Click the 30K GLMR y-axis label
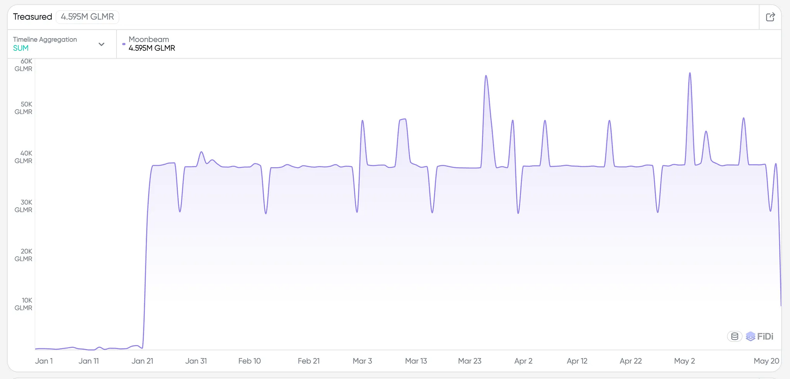Image resolution: width=790 pixels, height=379 pixels. [x=24, y=206]
